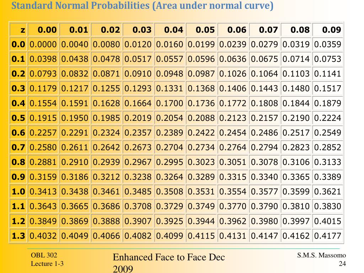Screen dimensions: 364x273
Task: Click row label 0.6
Action: tap(18, 133)
